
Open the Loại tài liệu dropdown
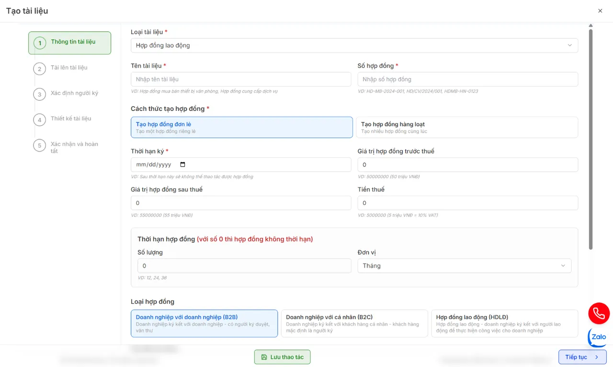[354, 45]
